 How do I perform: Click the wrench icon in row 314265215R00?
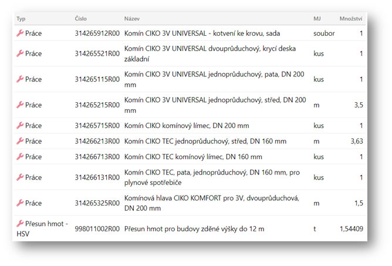(20, 105)
